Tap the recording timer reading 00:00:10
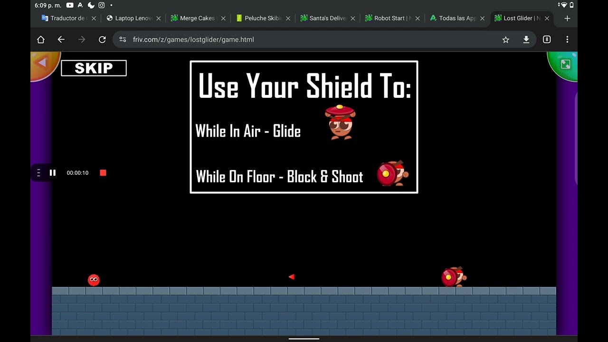 click(x=77, y=173)
